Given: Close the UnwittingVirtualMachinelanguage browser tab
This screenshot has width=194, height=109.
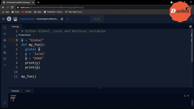Looking at the screenshot, I should (x=33, y=2).
